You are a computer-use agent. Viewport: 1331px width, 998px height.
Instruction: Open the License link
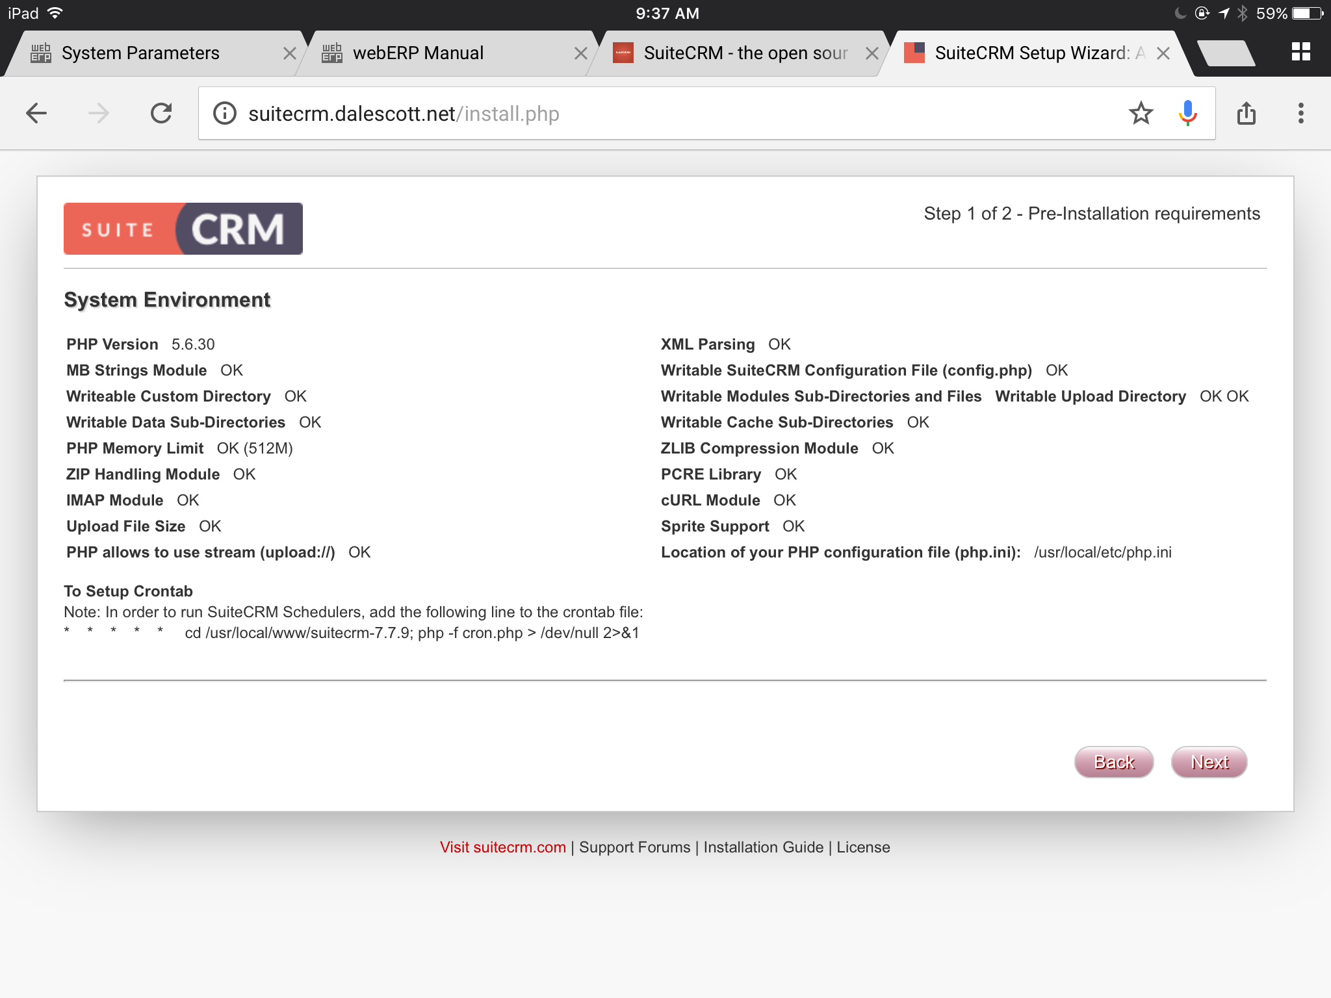[863, 847]
